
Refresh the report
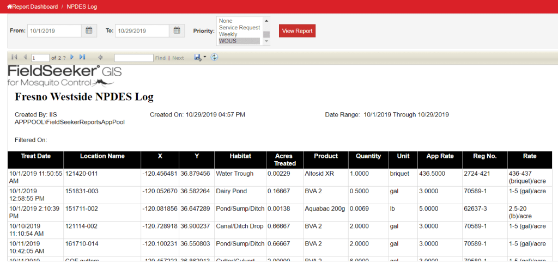214,57
